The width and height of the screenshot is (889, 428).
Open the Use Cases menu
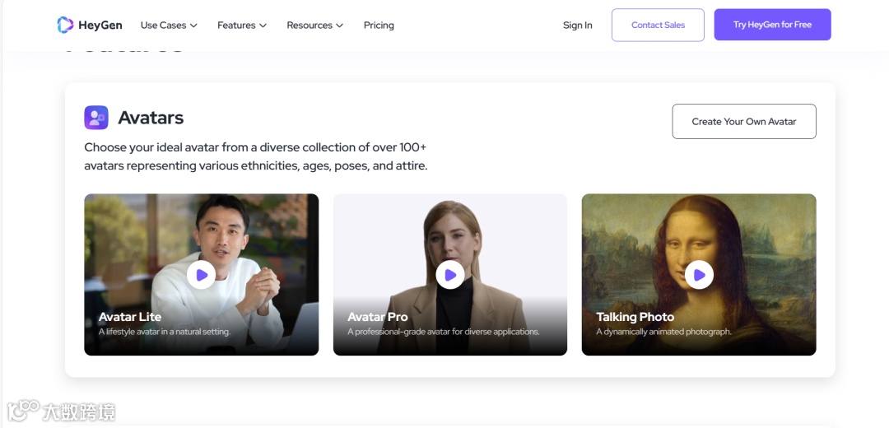click(169, 25)
